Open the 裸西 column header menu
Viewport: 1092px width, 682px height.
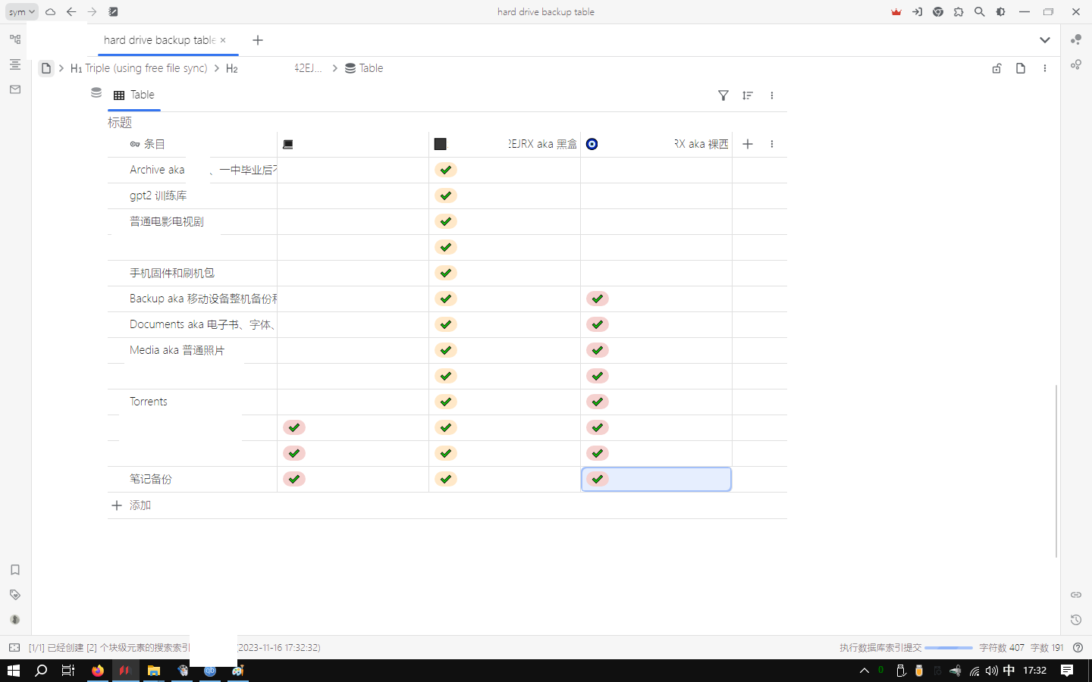tap(657, 144)
